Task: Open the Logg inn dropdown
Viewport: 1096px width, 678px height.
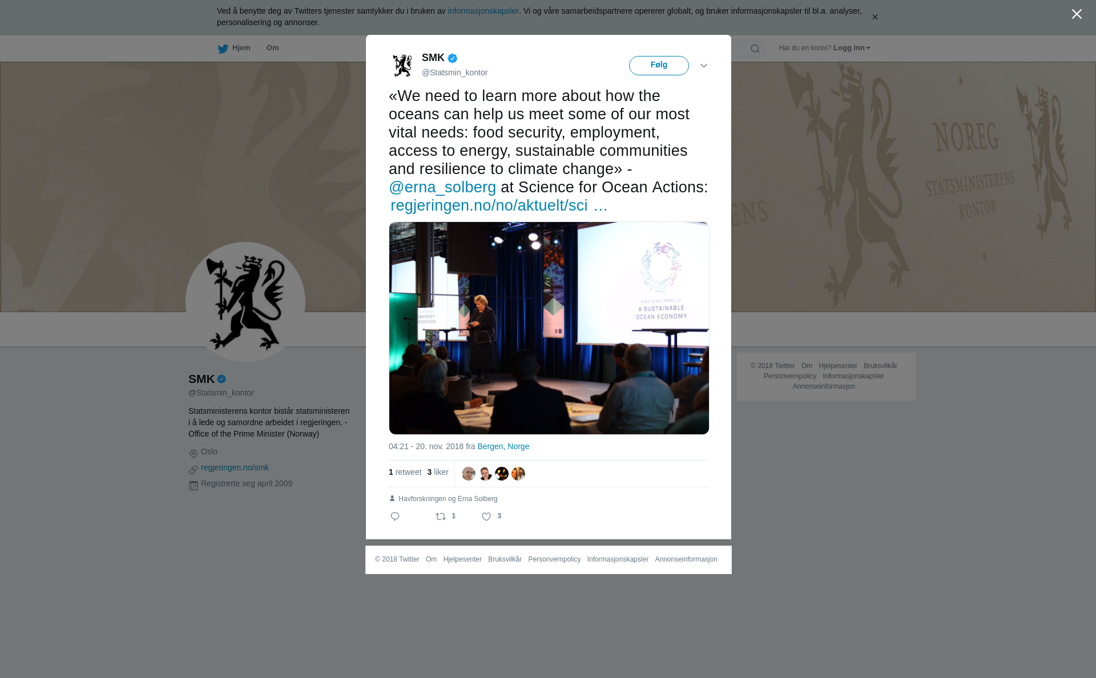Action: [852, 48]
